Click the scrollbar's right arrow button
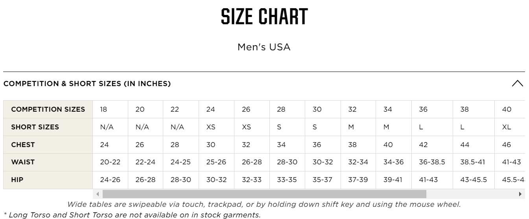 click(520, 194)
